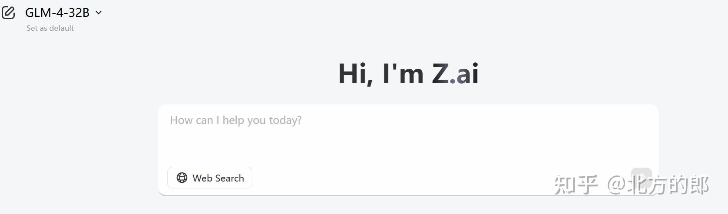The image size is (728, 214).
Task: Expand the model selector chevron
Action: pos(99,13)
